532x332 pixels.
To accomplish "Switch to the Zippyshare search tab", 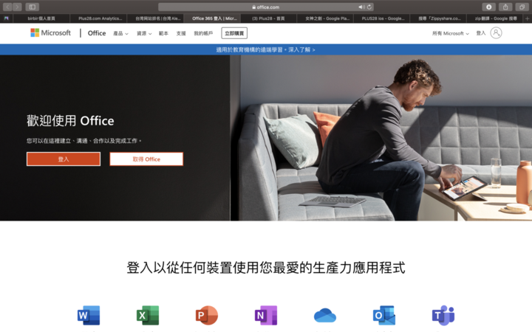I will 438,18.
